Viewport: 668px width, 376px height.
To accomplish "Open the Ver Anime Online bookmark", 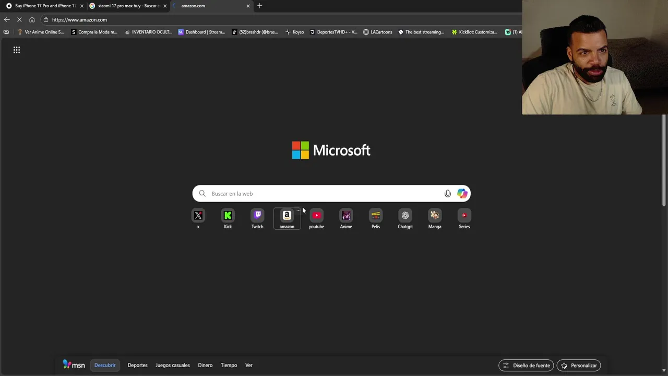I will click(41, 32).
